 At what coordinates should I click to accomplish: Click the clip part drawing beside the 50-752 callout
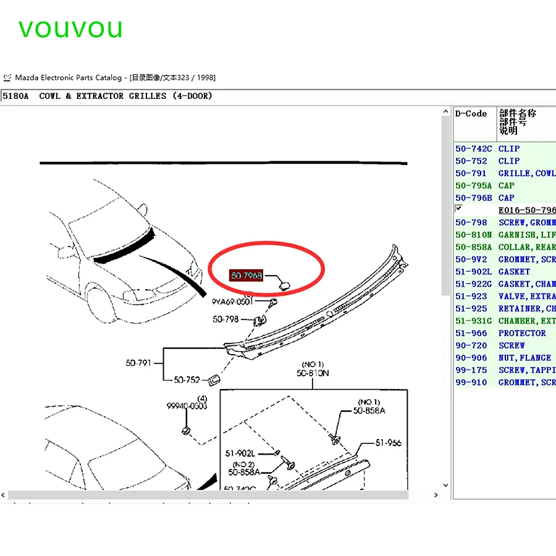pos(214,380)
